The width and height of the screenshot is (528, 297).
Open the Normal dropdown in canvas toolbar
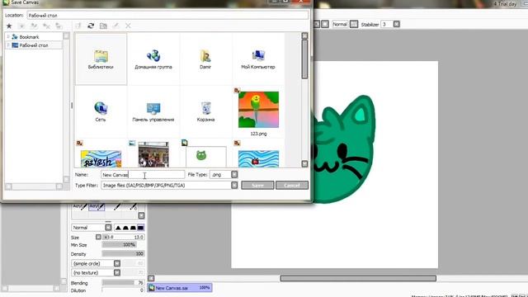(x=354, y=24)
